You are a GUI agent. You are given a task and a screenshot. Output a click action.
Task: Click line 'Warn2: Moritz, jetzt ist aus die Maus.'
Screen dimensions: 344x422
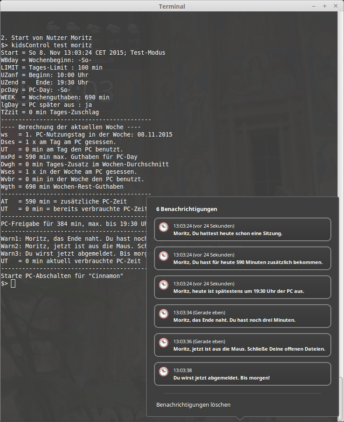pos(74,246)
